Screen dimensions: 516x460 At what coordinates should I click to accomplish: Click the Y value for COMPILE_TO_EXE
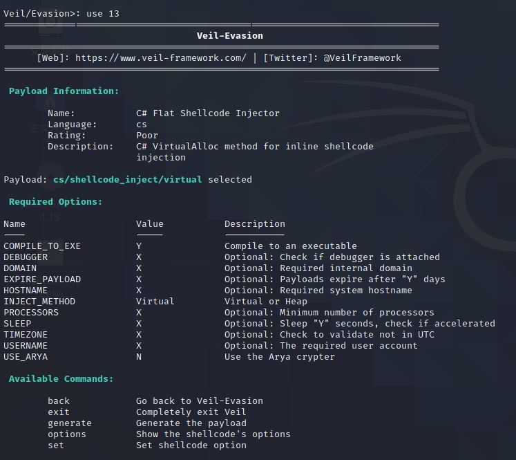coord(139,246)
